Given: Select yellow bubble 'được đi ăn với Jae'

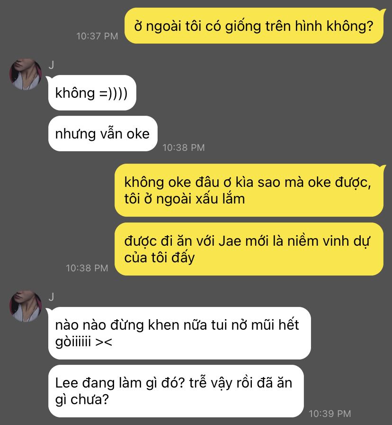Looking at the screenshot, I should tap(249, 249).
